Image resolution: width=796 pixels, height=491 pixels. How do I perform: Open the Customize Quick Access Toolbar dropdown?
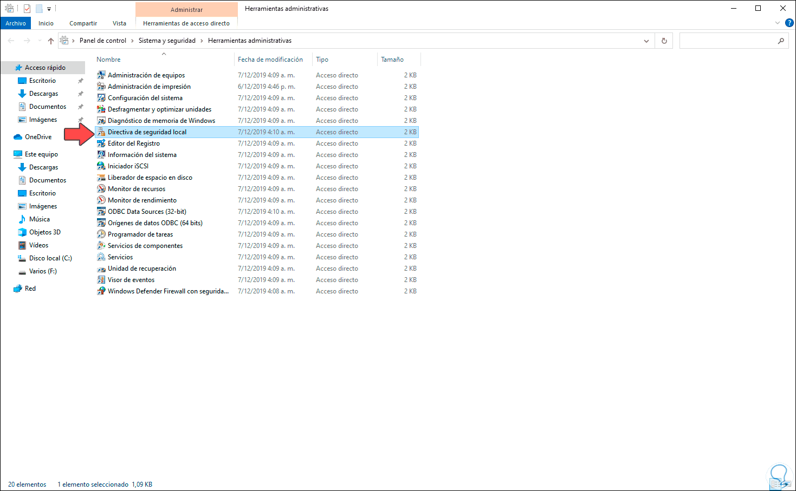(49, 9)
